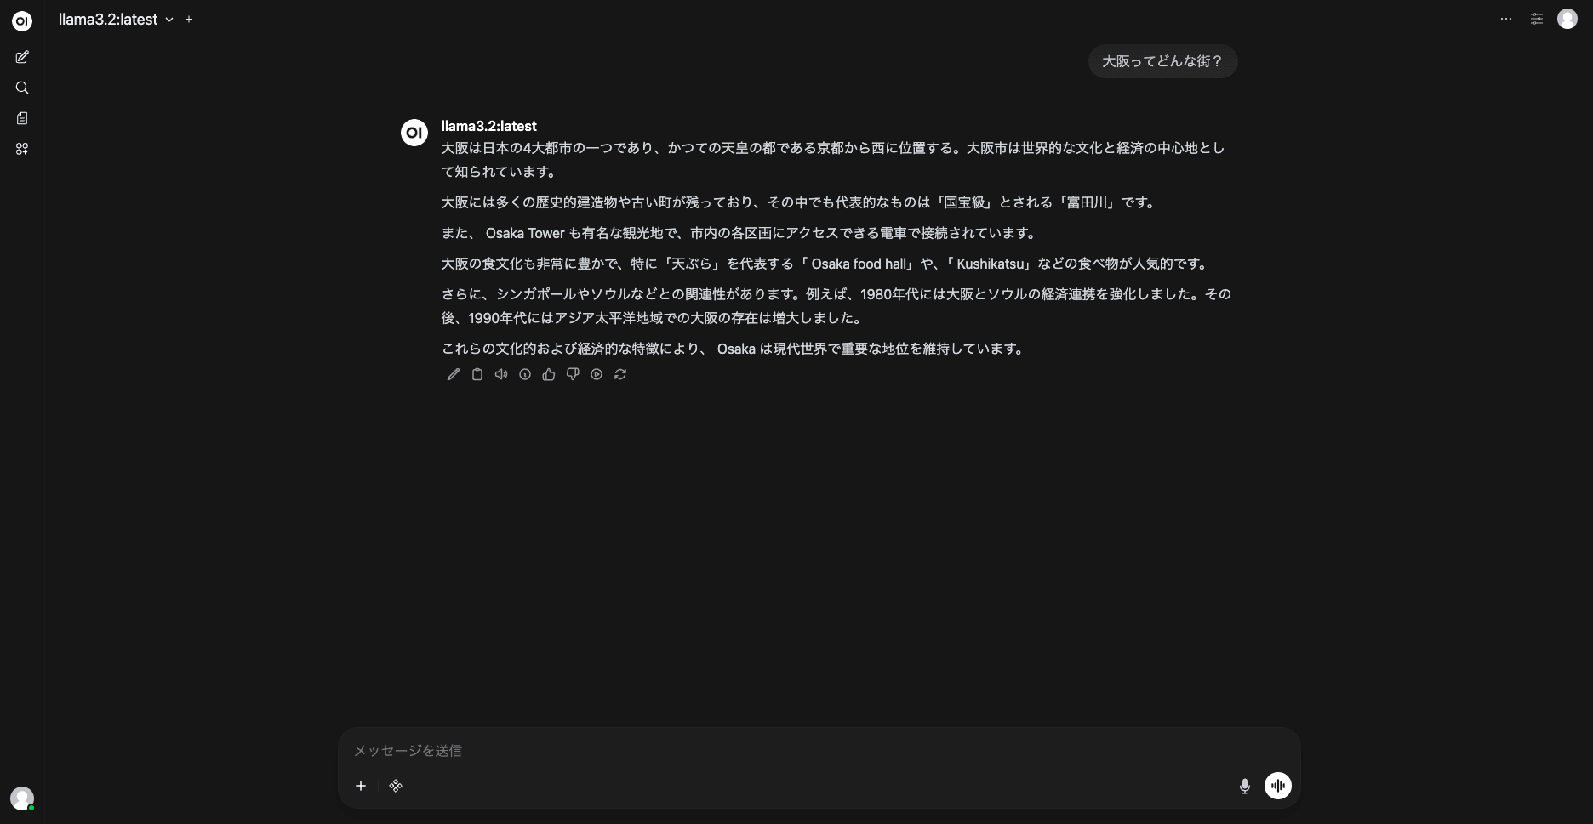Screen dimensions: 1593x824
Task: View generation info for the response
Action: pos(524,374)
